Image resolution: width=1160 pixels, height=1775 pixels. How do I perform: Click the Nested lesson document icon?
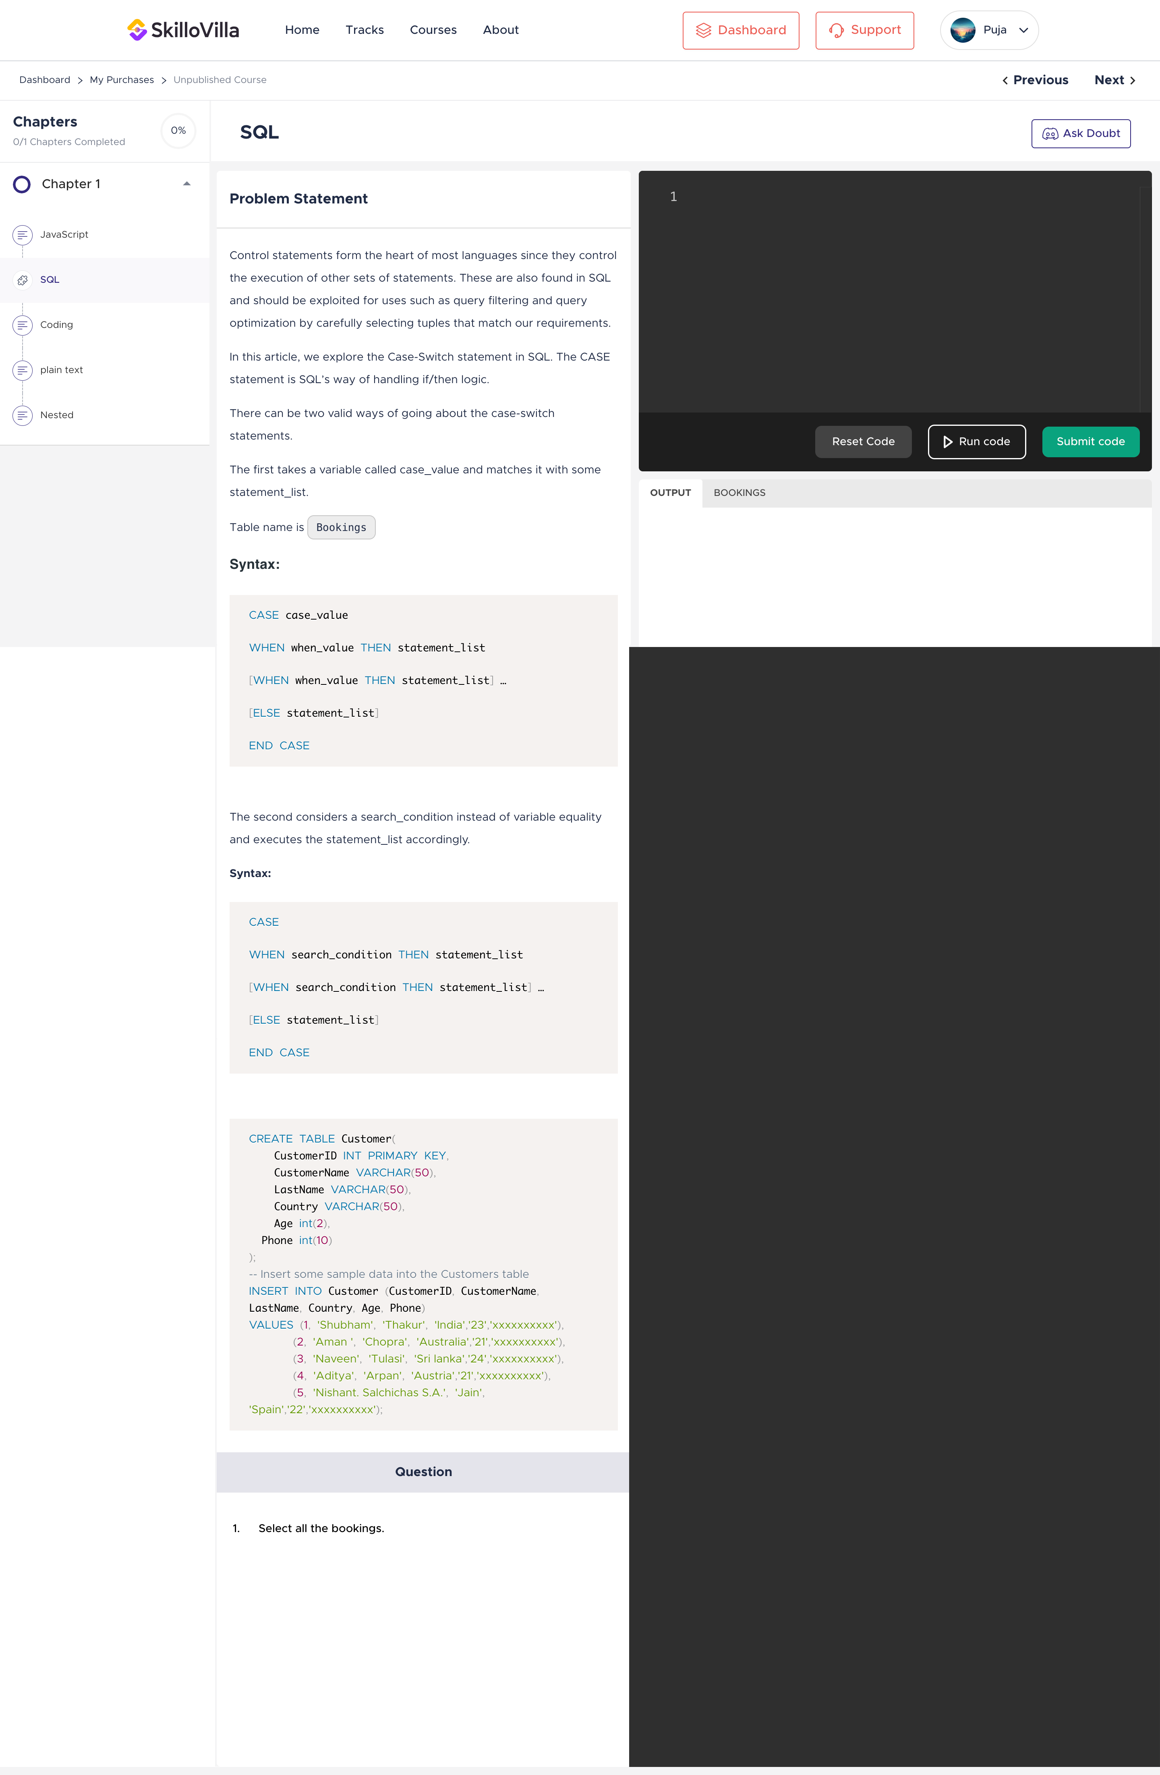23,415
